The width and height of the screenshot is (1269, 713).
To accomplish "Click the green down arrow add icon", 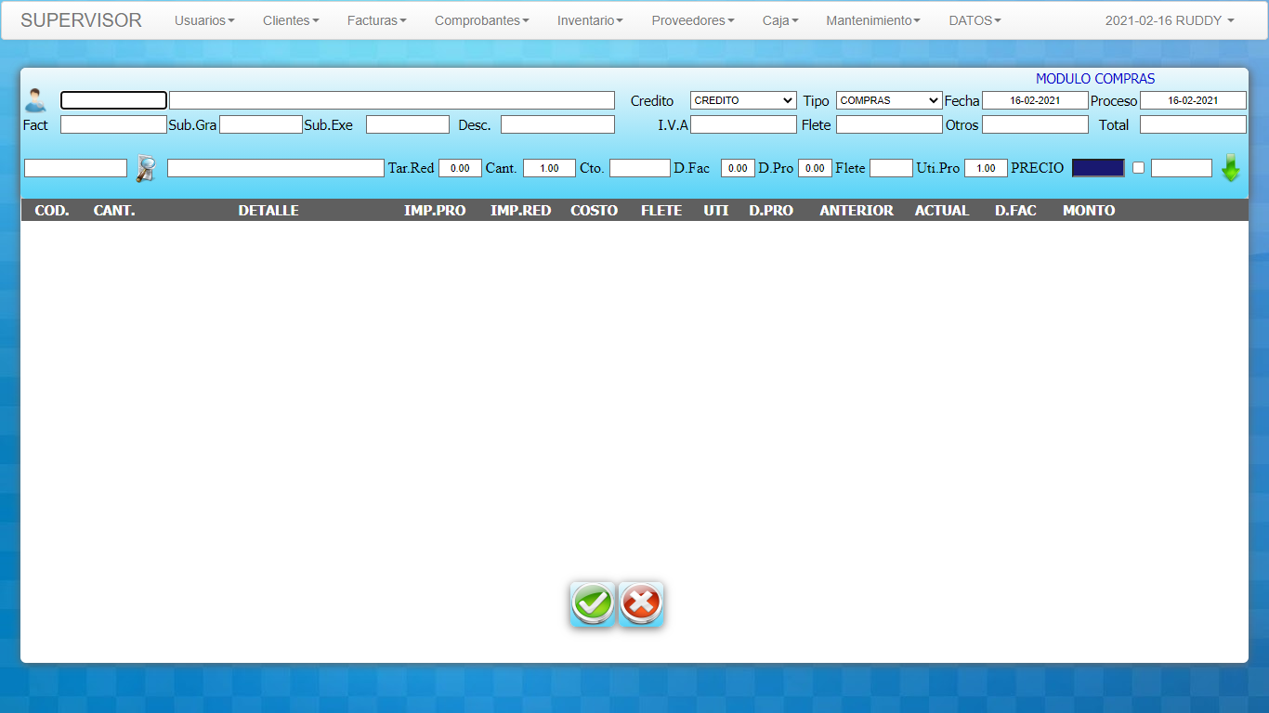I will 1230,168.
